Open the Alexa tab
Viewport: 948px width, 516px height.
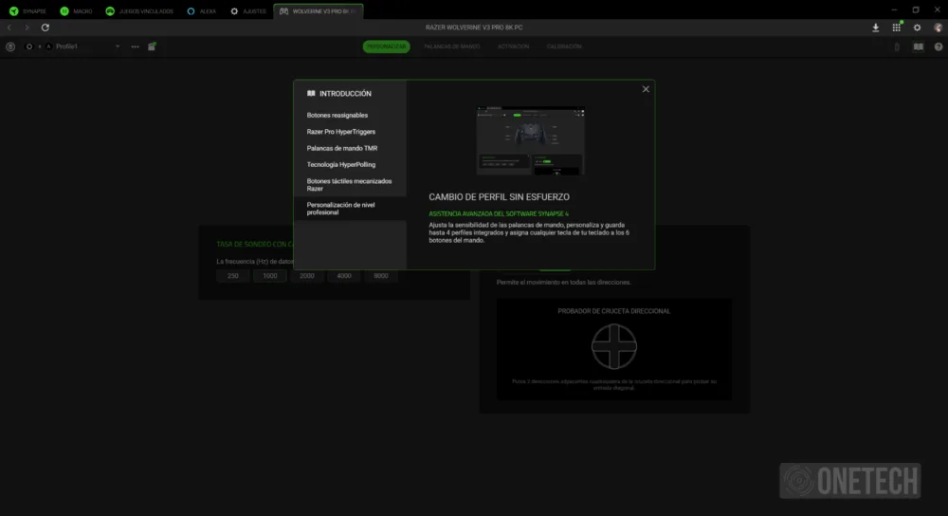pyautogui.click(x=201, y=10)
